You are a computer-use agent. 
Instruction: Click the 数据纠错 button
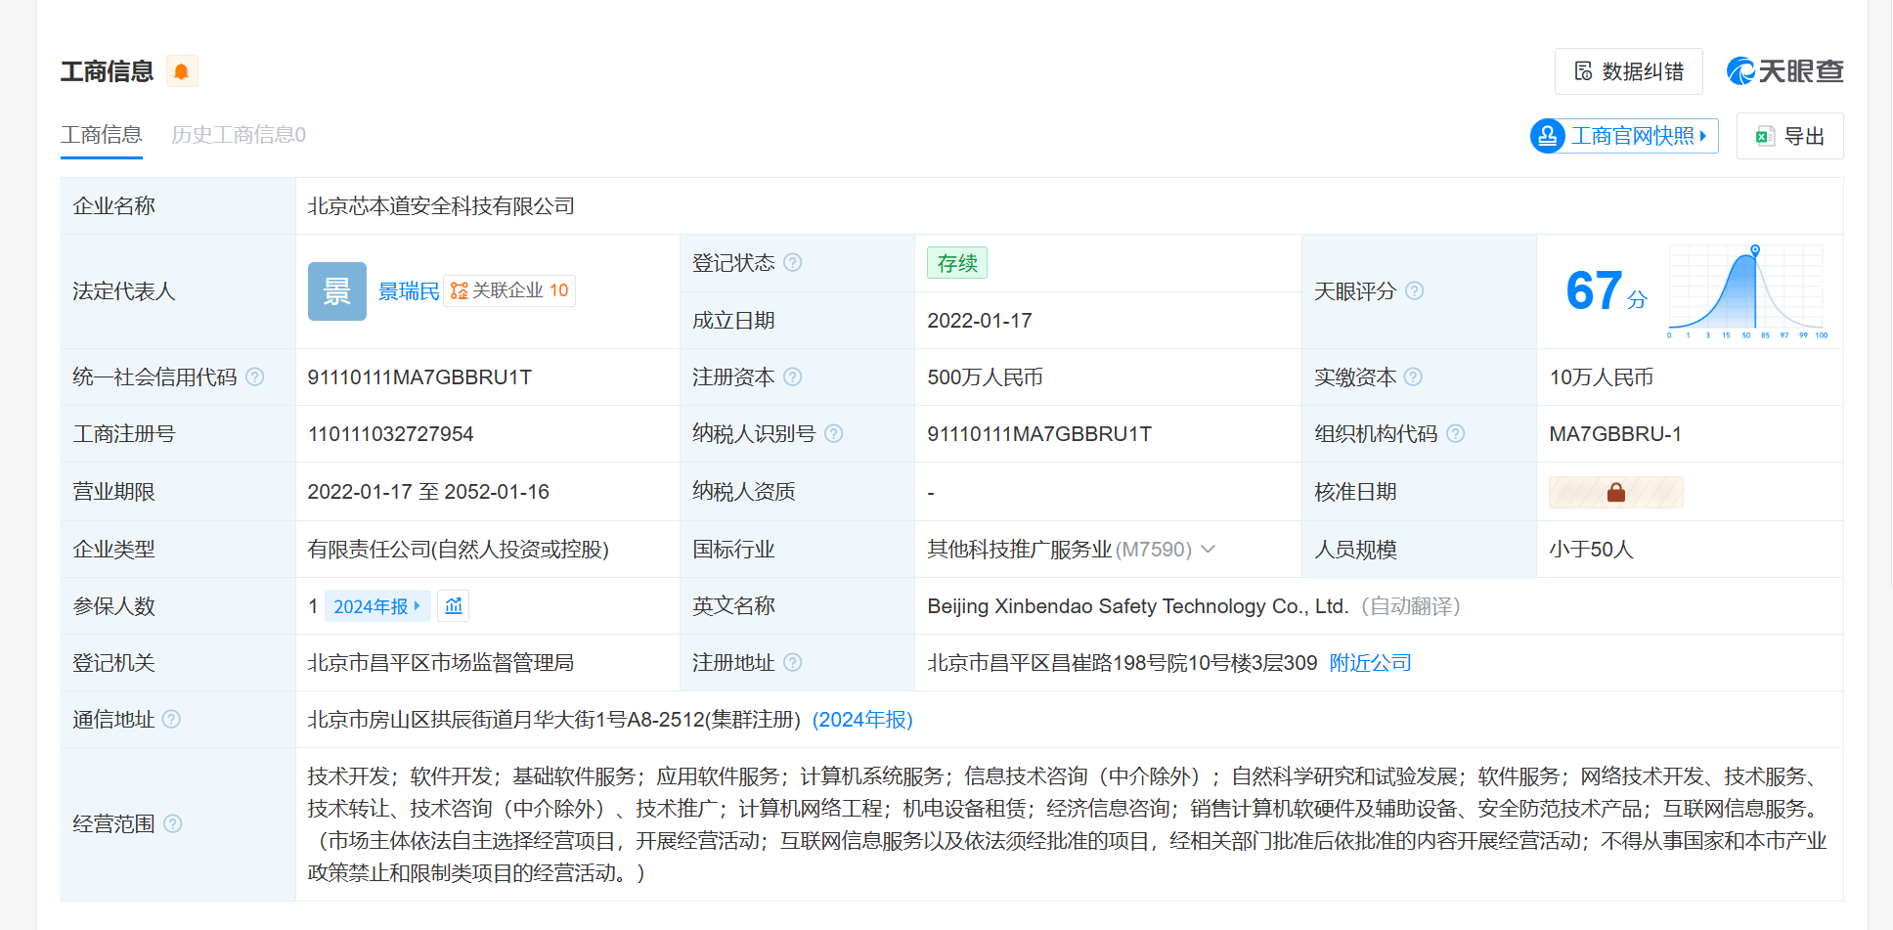1628,71
